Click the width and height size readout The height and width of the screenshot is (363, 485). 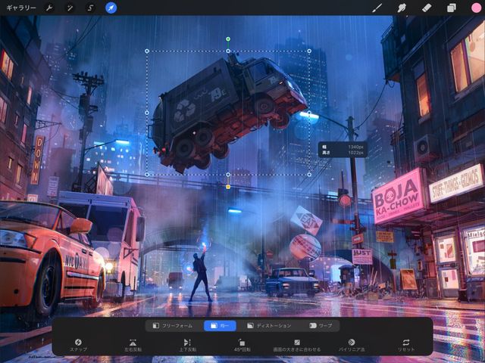[343, 150]
